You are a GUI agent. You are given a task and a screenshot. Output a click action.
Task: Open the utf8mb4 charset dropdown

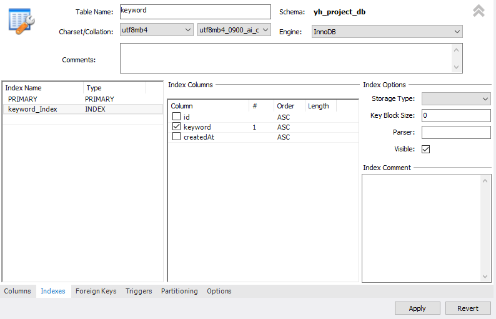click(157, 30)
